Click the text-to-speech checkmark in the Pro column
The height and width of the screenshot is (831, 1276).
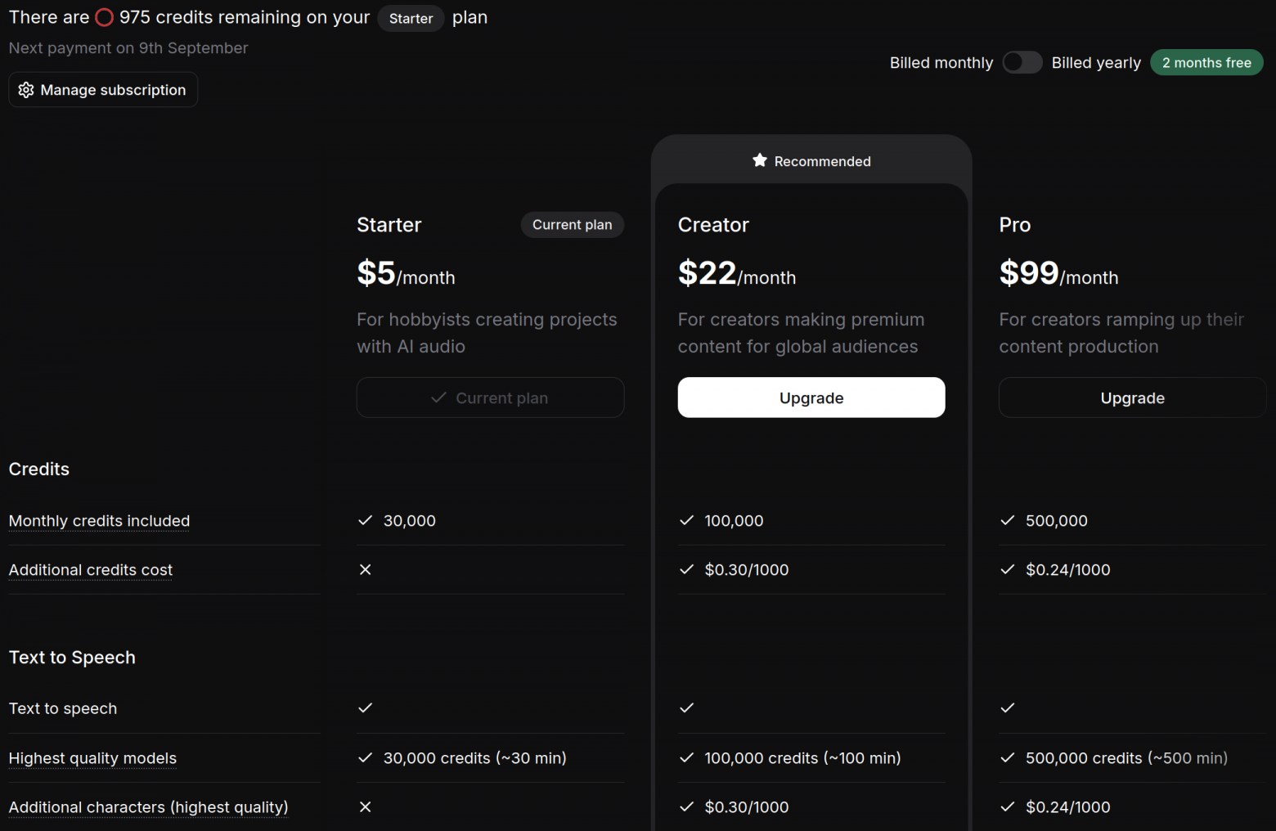[1007, 708]
